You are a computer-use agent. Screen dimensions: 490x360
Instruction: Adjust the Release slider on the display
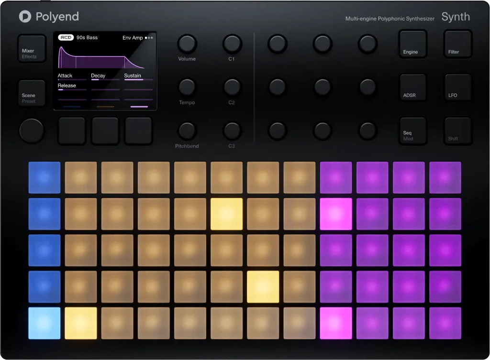(72, 89)
